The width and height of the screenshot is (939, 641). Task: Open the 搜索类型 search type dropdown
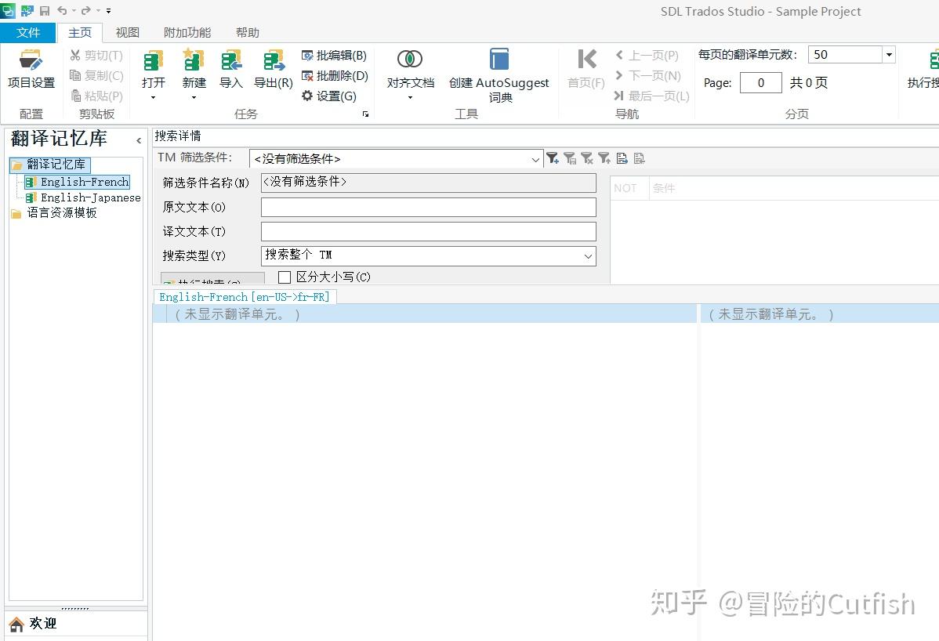coord(587,255)
